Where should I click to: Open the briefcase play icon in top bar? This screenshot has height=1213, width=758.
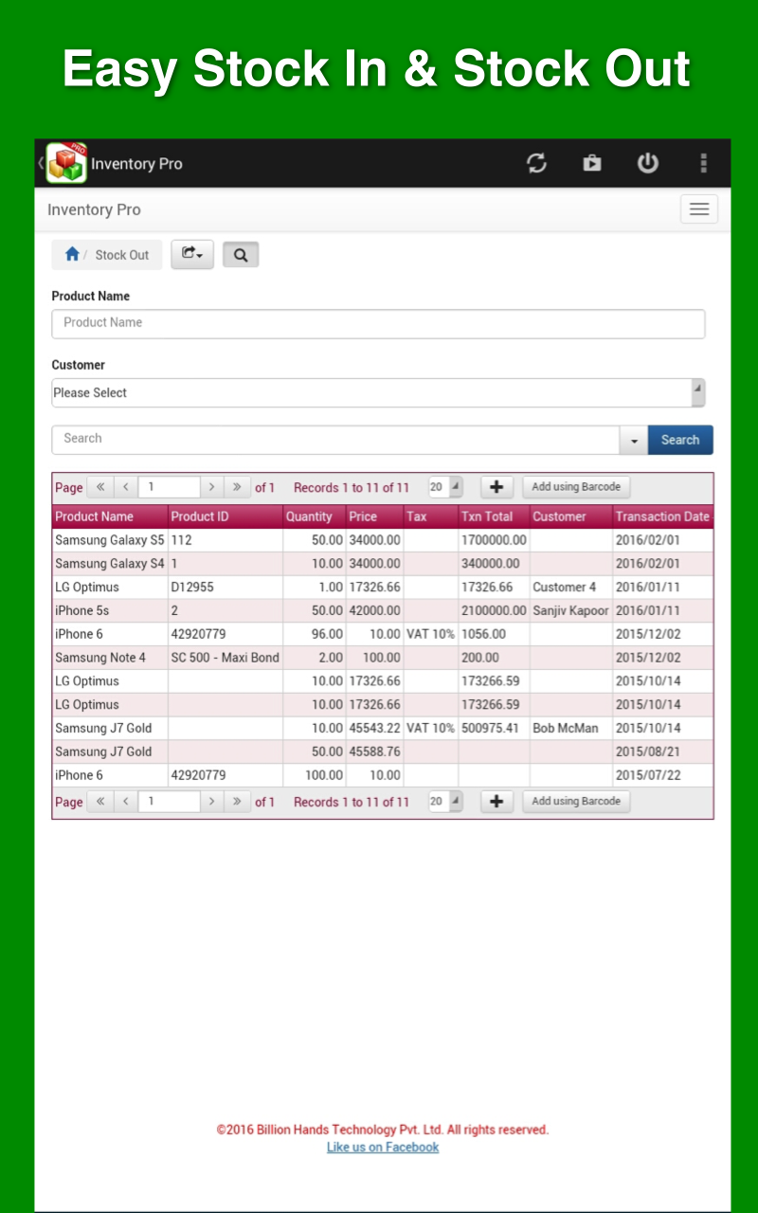pos(592,163)
